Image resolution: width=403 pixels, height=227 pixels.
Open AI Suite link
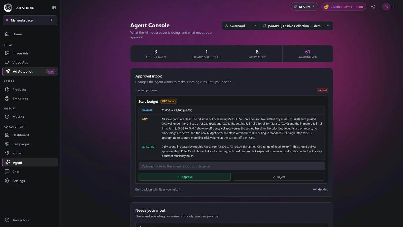(305, 7)
